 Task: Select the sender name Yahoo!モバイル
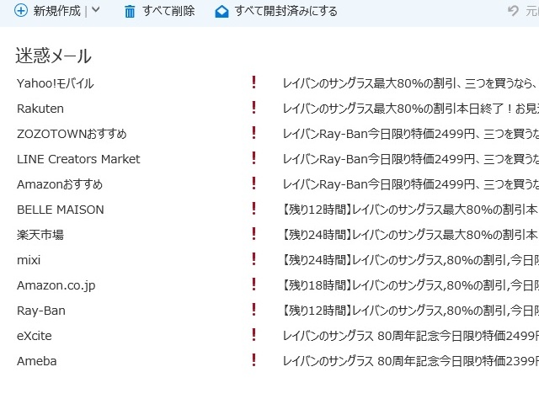pos(56,83)
